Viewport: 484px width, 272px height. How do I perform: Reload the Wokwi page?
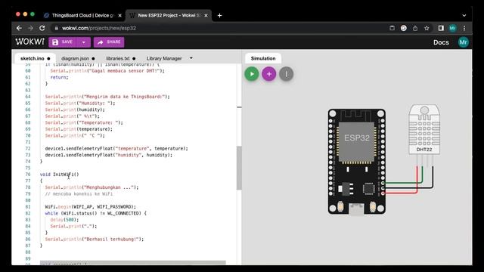pos(42,28)
